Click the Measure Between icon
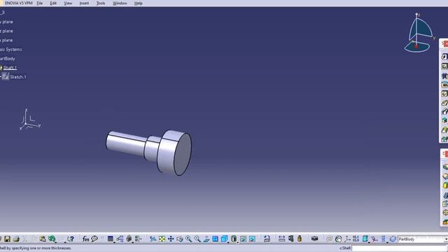The image size is (448, 252). [x=281, y=239]
